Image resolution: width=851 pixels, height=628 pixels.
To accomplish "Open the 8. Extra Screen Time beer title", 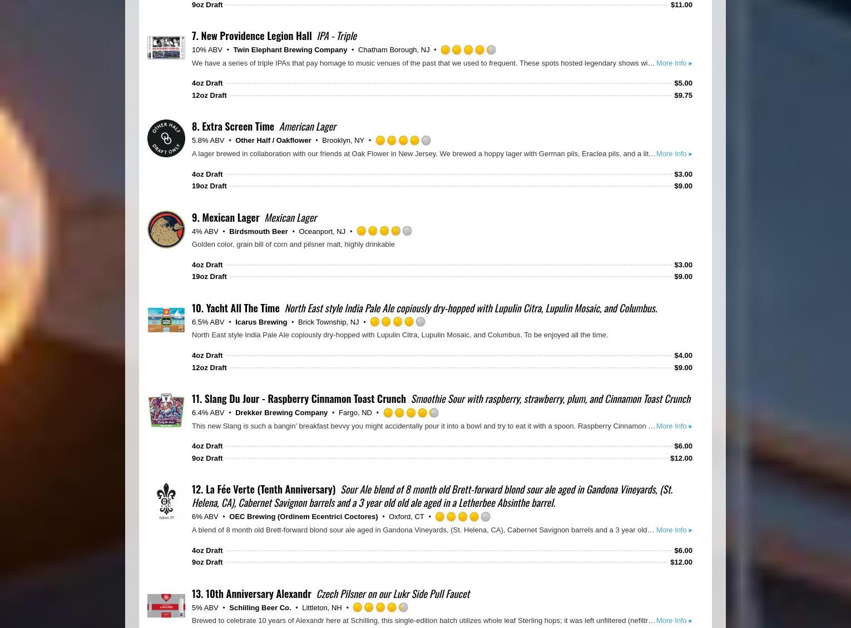I will pyautogui.click(x=233, y=126).
